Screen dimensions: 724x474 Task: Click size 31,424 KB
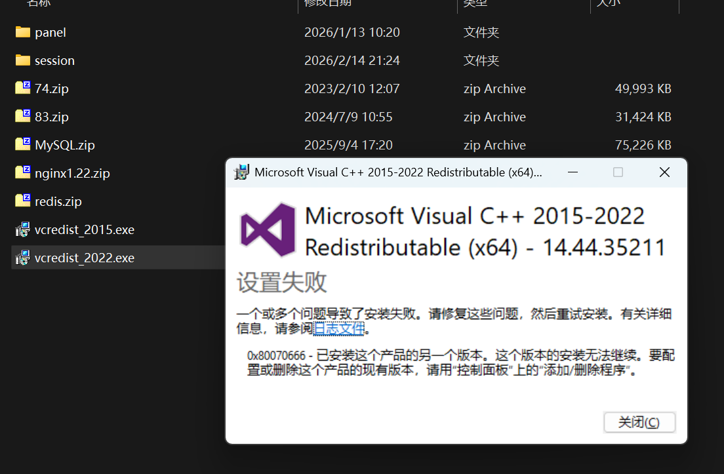[x=643, y=117]
